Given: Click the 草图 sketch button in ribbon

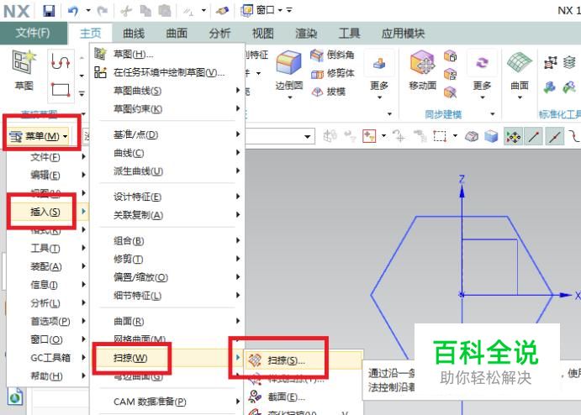Looking at the screenshot, I should [24, 70].
